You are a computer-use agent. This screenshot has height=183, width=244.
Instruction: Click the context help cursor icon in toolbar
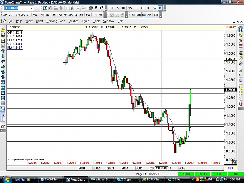pyautogui.click(x=101, y=8)
